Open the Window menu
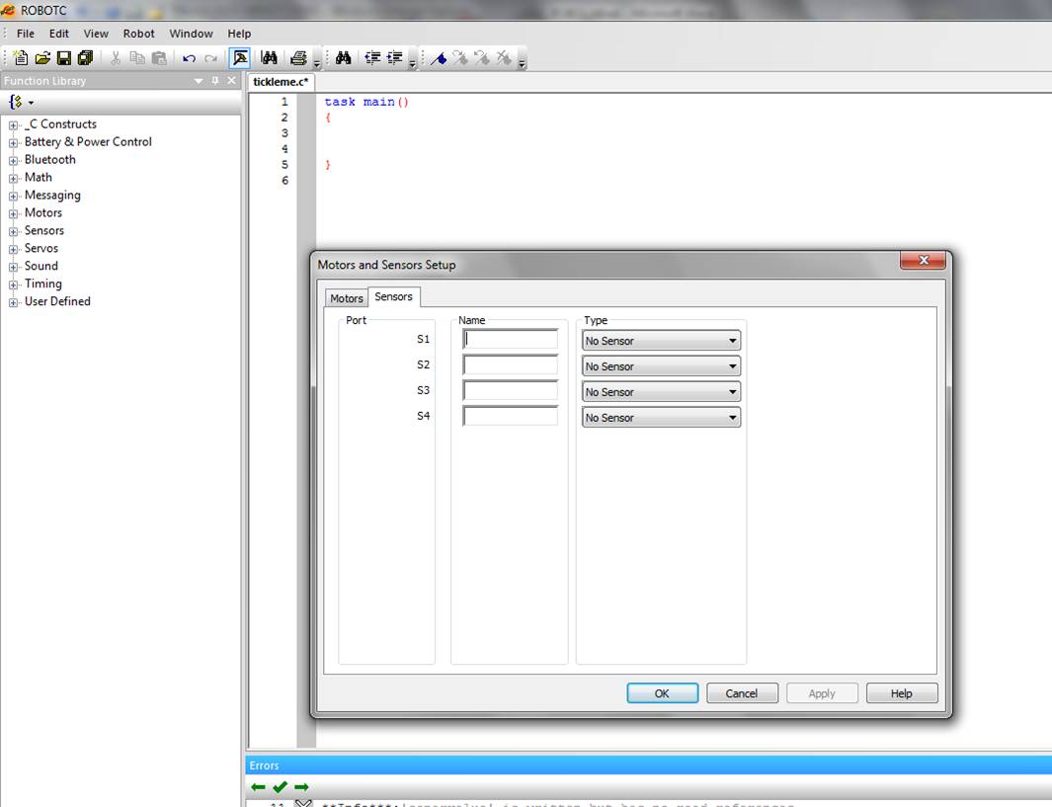This screenshot has height=807, width=1052. point(192,34)
